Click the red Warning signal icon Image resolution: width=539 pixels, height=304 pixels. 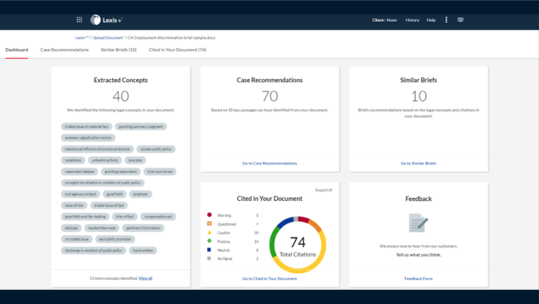tap(209, 215)
